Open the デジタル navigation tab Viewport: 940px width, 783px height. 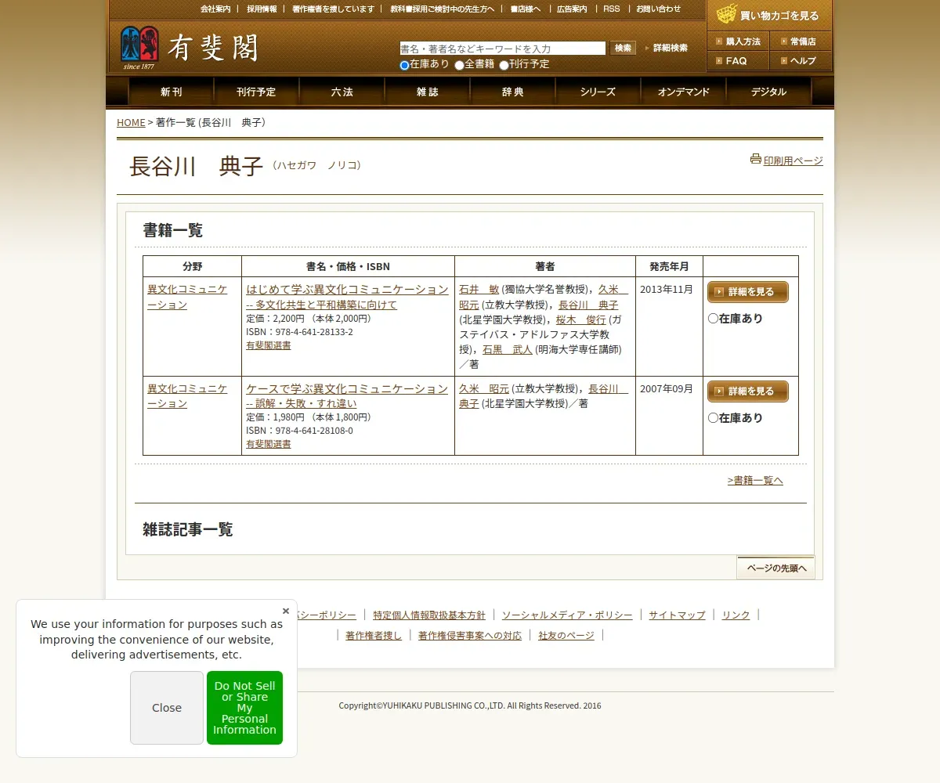pyautogui.click(x=768, y=92)
